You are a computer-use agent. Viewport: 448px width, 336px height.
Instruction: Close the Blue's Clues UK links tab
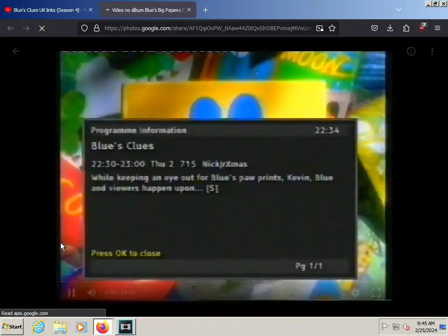tap(91, 10)
